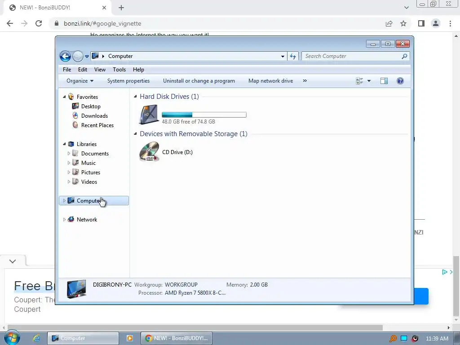This screenshot has width=460, height=345.
Task: Expand the Documents library
Action: [69, 154]
